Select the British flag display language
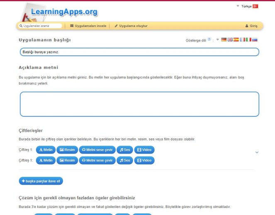The image size is (275, 215). point(230,40)
